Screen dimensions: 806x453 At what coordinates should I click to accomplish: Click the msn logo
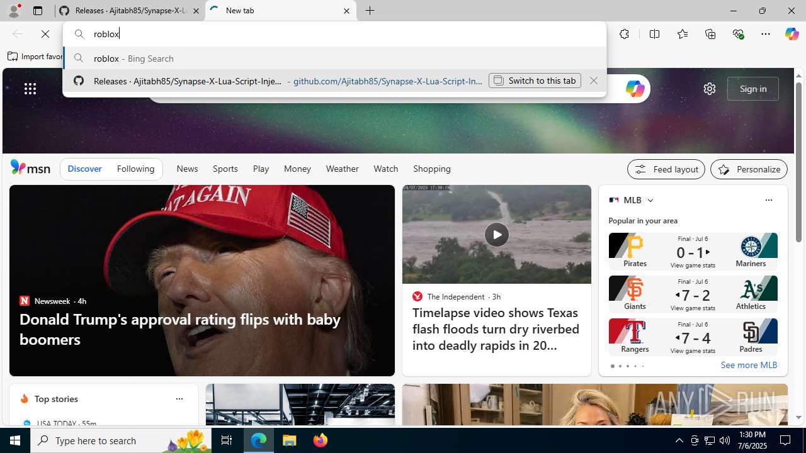pyautogui.click(x=30, y=168)
